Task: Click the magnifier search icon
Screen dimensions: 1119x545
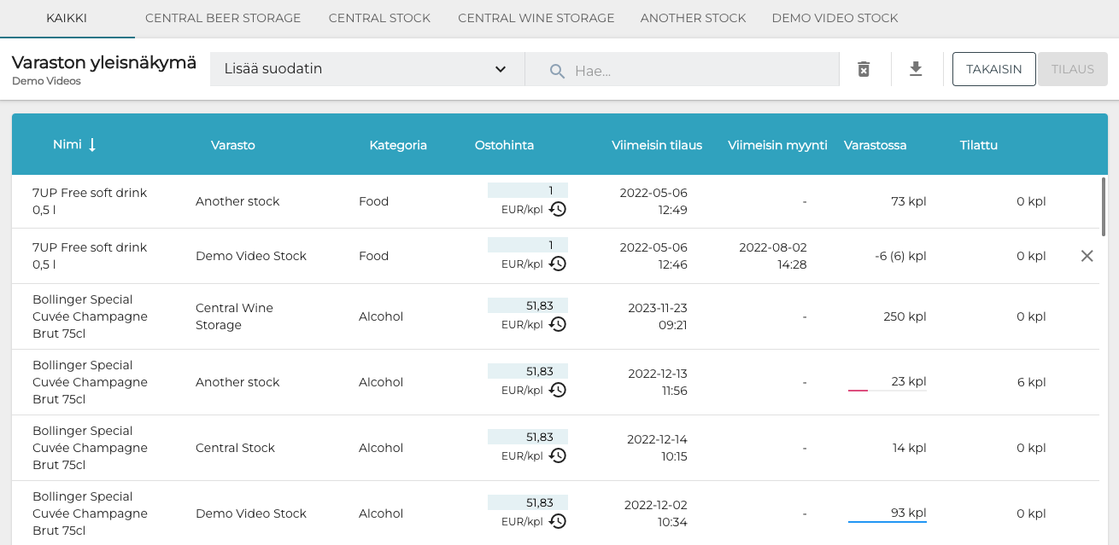Action: (557, 70)
